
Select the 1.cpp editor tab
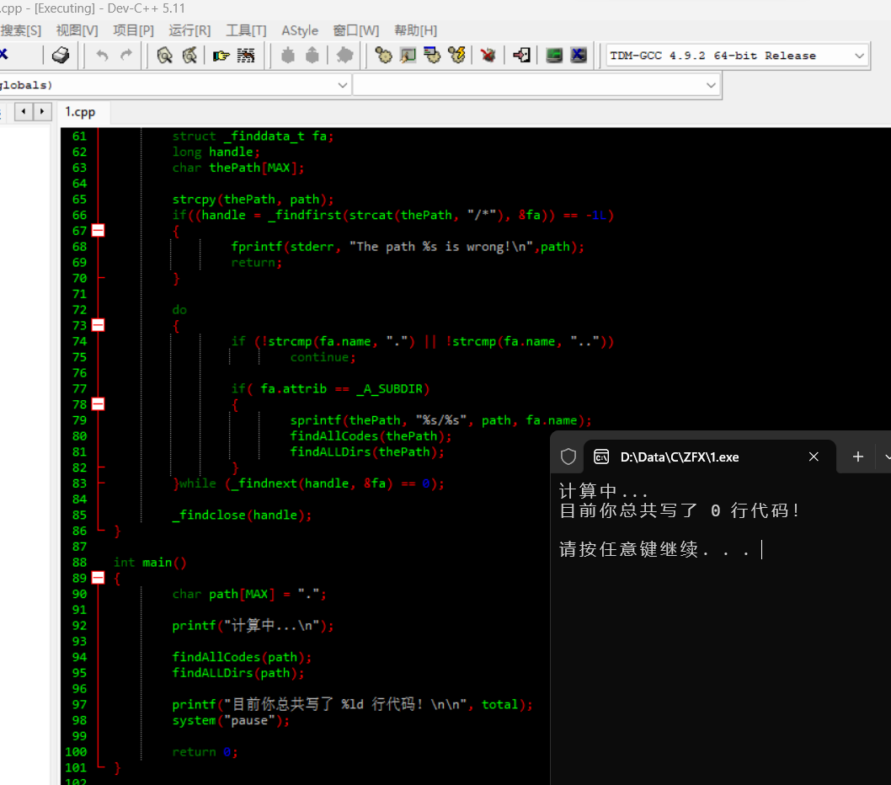click(x=81, y=112)
